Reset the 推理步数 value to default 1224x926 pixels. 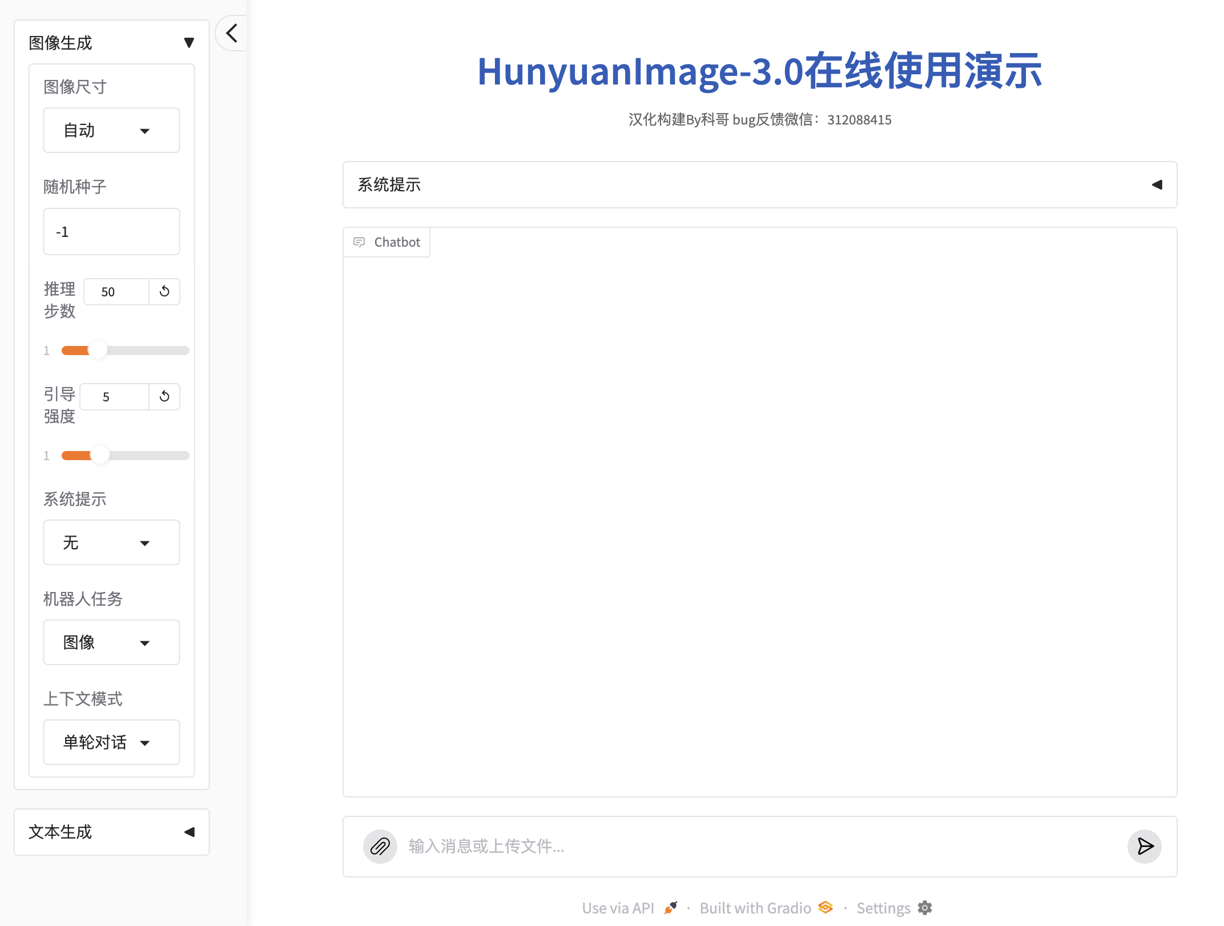pos(164,292)
